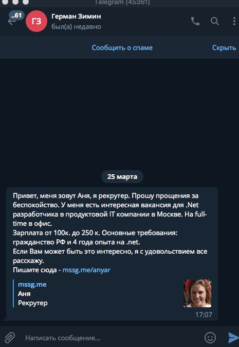Image resolution: width=239 pixels, height=347 pixels.
Task: Search in chat with magnifier icon
Action: [x=214, y=21]
